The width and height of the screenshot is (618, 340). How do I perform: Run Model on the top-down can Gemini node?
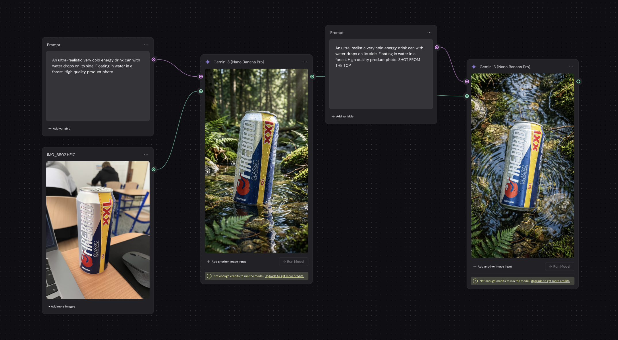(560, 266)
